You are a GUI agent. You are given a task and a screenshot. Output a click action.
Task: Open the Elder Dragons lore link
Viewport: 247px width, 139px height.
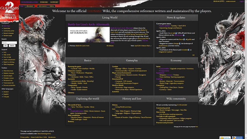tap(125, 111)
